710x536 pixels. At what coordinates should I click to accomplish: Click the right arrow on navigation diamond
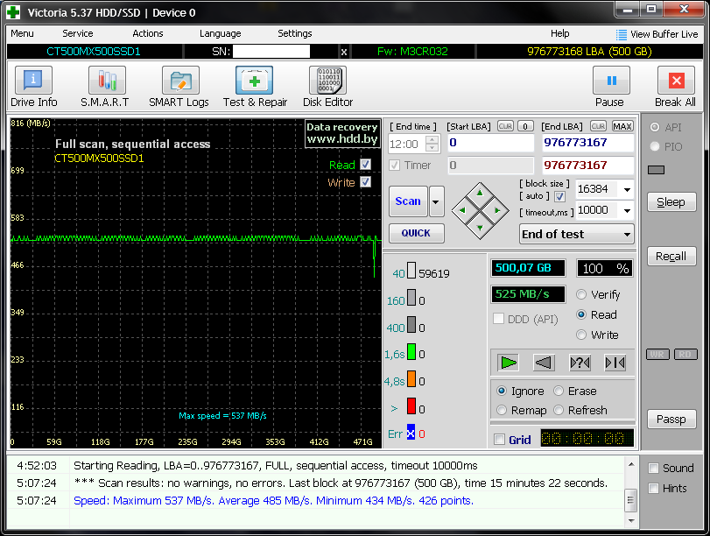tap(497, 210)
